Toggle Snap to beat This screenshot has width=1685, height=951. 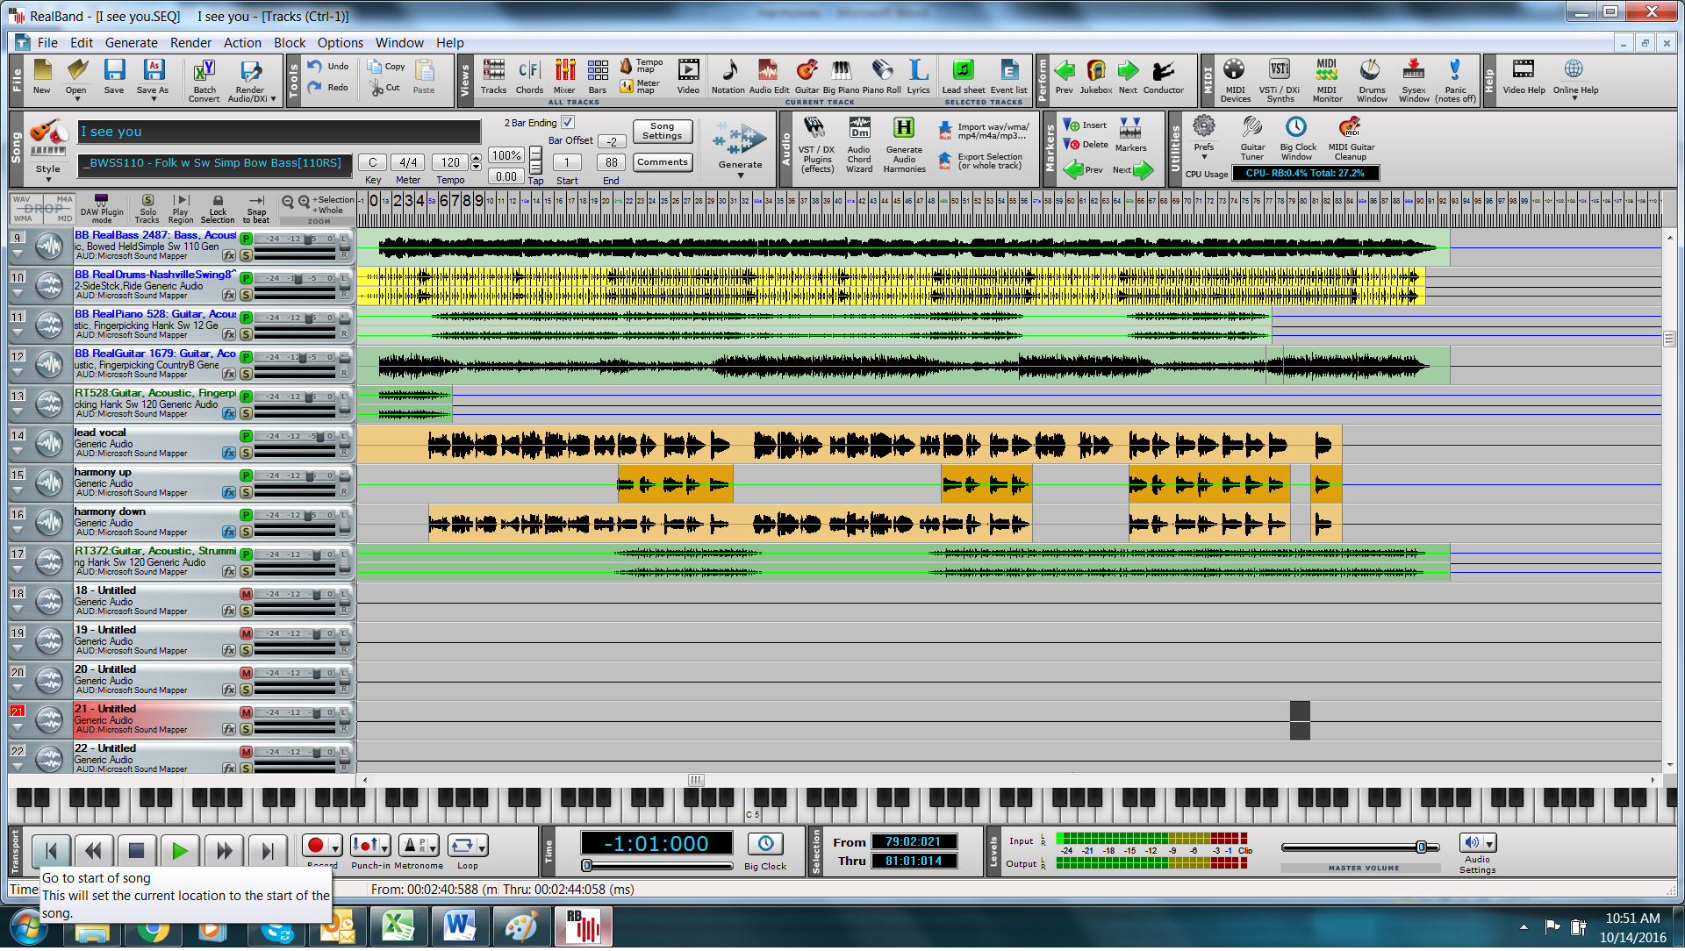(256, 209)
